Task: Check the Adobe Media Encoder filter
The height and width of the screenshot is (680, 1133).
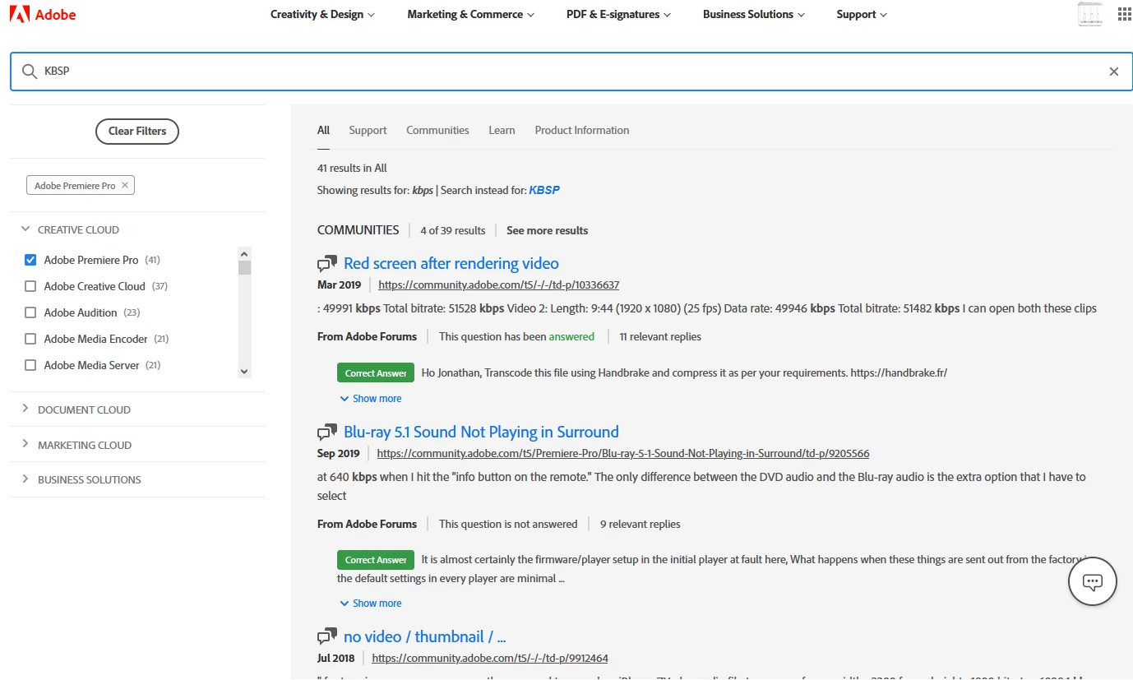Action: click(x=30, y=339)
